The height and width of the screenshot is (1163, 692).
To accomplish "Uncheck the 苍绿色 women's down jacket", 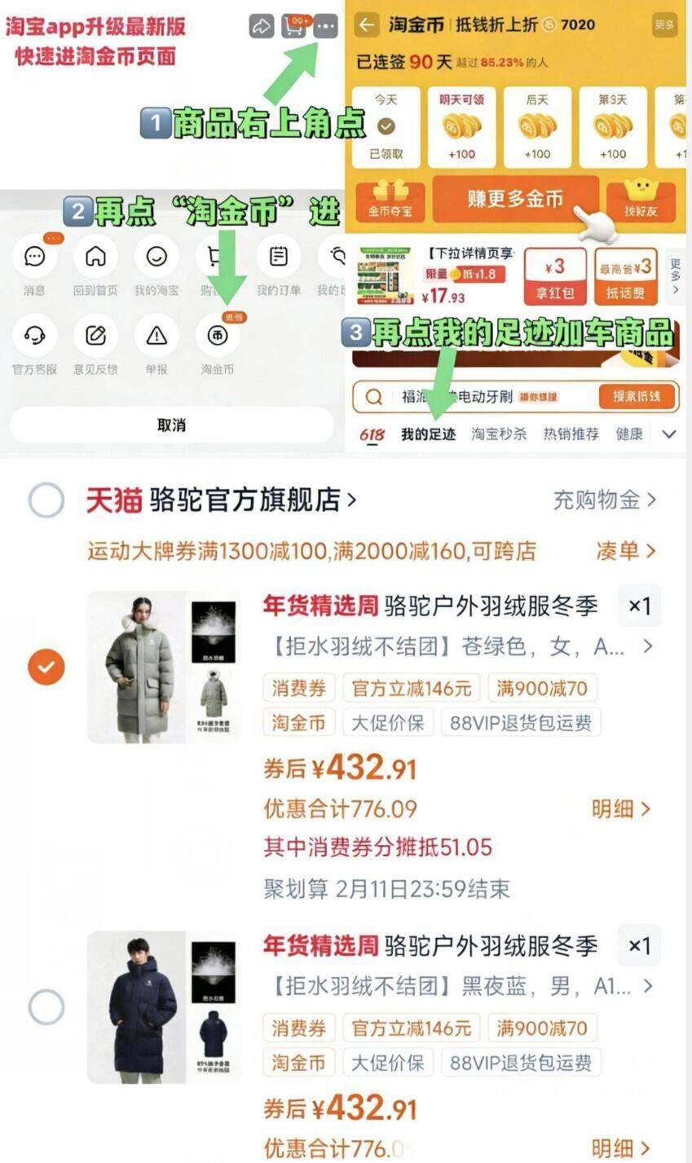I will [46, 667].
